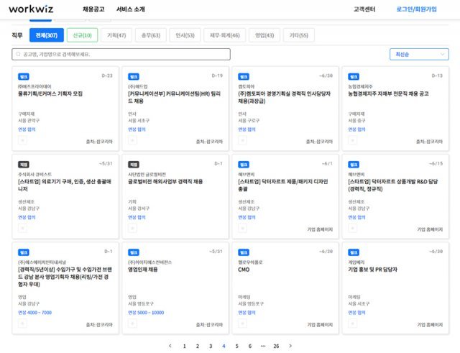Go to page 3
This screenshot has height=353, width=460.
tap(211, 346)
